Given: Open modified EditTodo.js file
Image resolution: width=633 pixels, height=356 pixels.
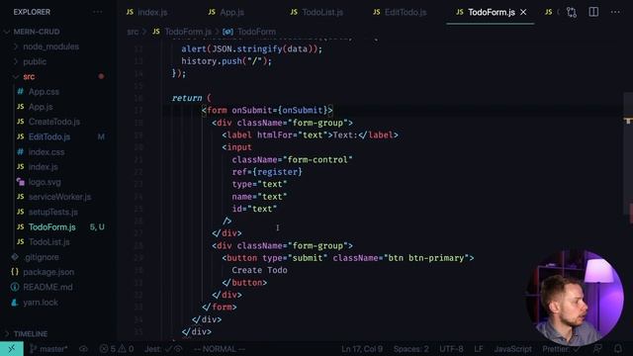Looking at the screenshot, I should (x=49, y=136).
